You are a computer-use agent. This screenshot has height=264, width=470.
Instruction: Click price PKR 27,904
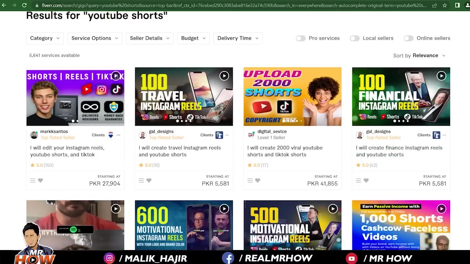point(105,183)
